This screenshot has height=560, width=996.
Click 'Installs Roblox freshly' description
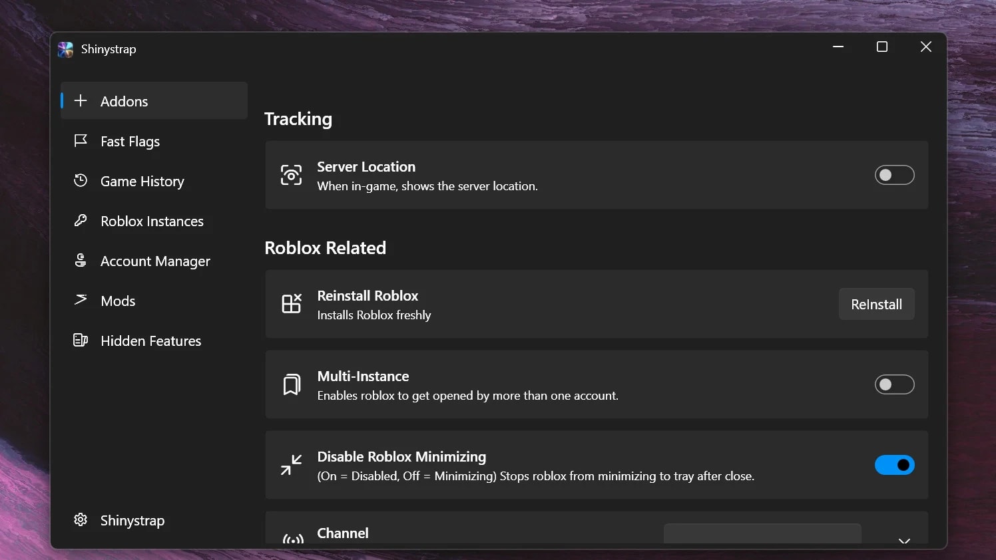(x=374, y=315)
